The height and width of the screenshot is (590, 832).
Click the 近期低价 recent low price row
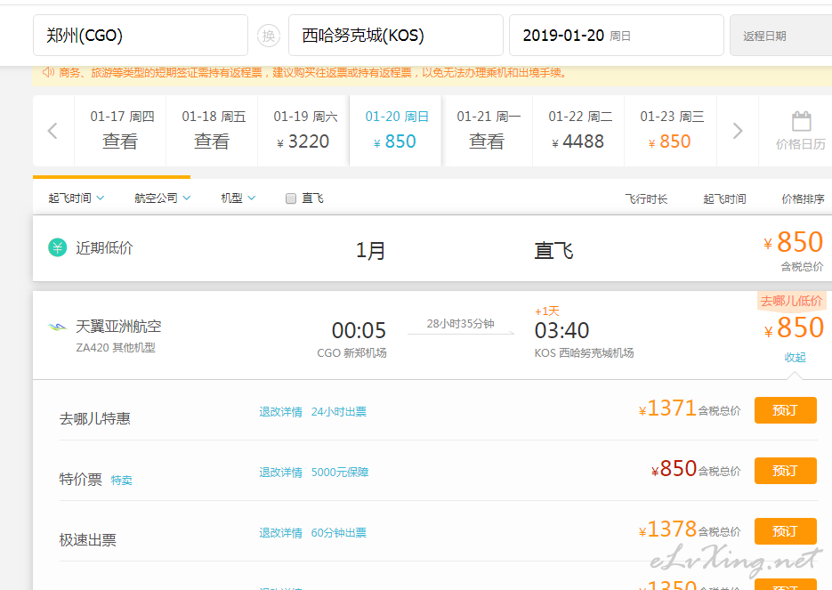pos(432,248)
